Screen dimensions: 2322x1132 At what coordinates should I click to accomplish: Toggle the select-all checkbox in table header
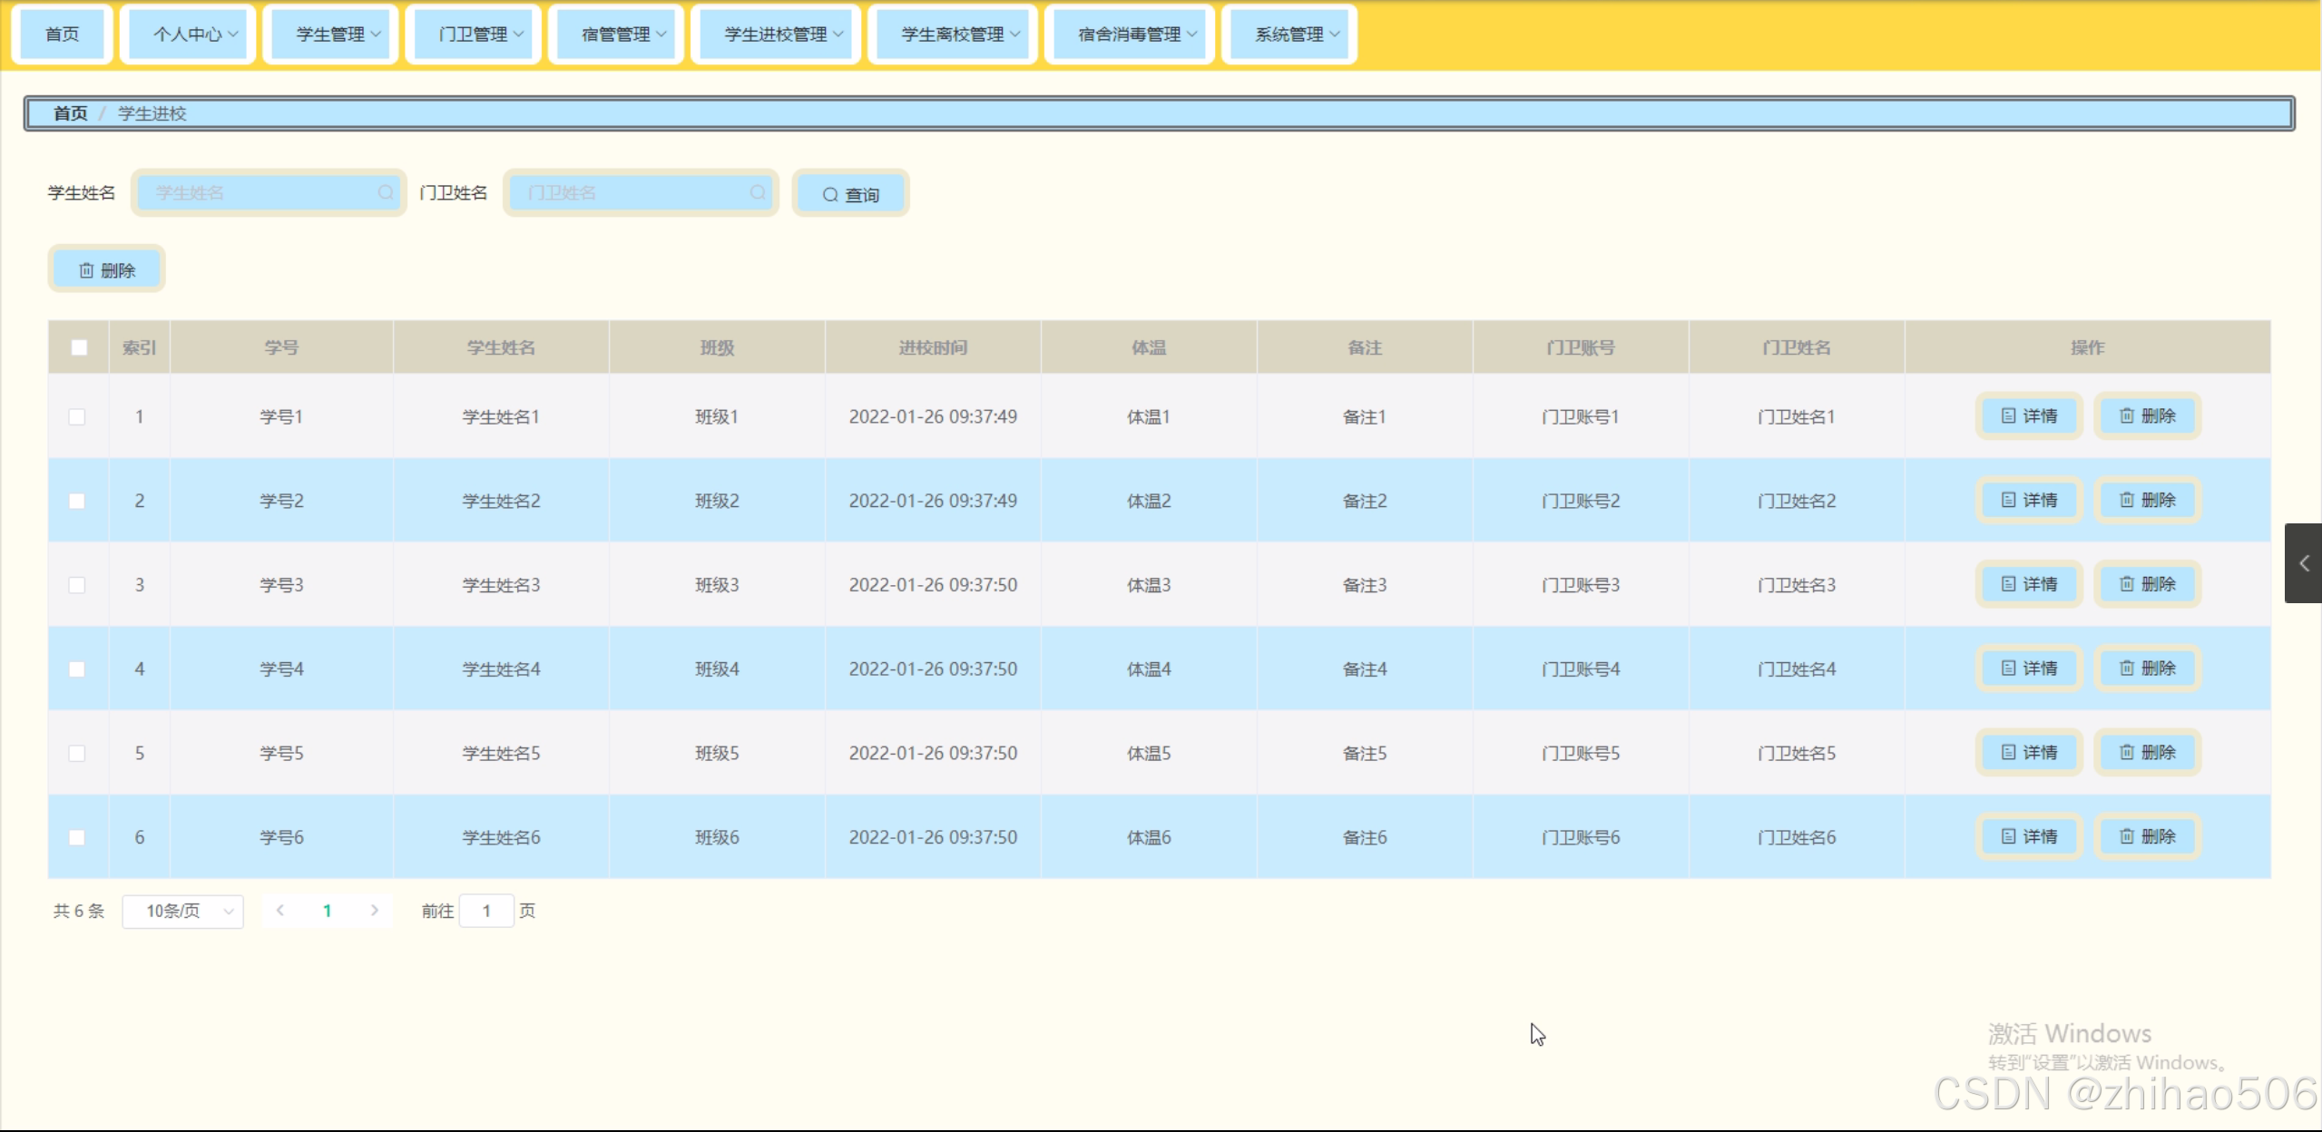(79, 347)
